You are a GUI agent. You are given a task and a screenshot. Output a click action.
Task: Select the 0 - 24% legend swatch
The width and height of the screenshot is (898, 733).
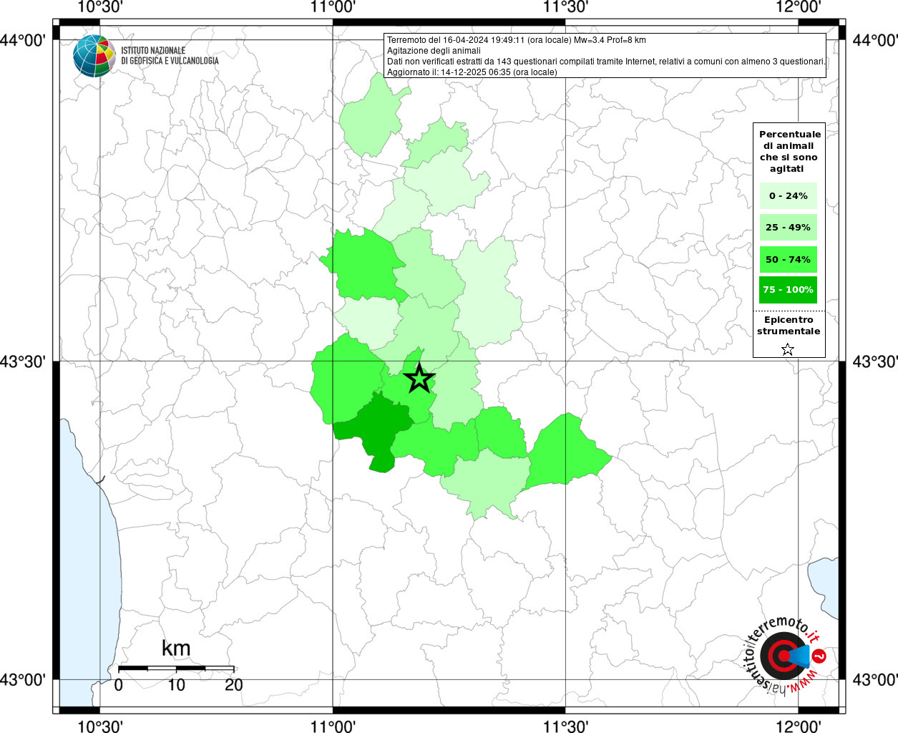click(789, 195)
